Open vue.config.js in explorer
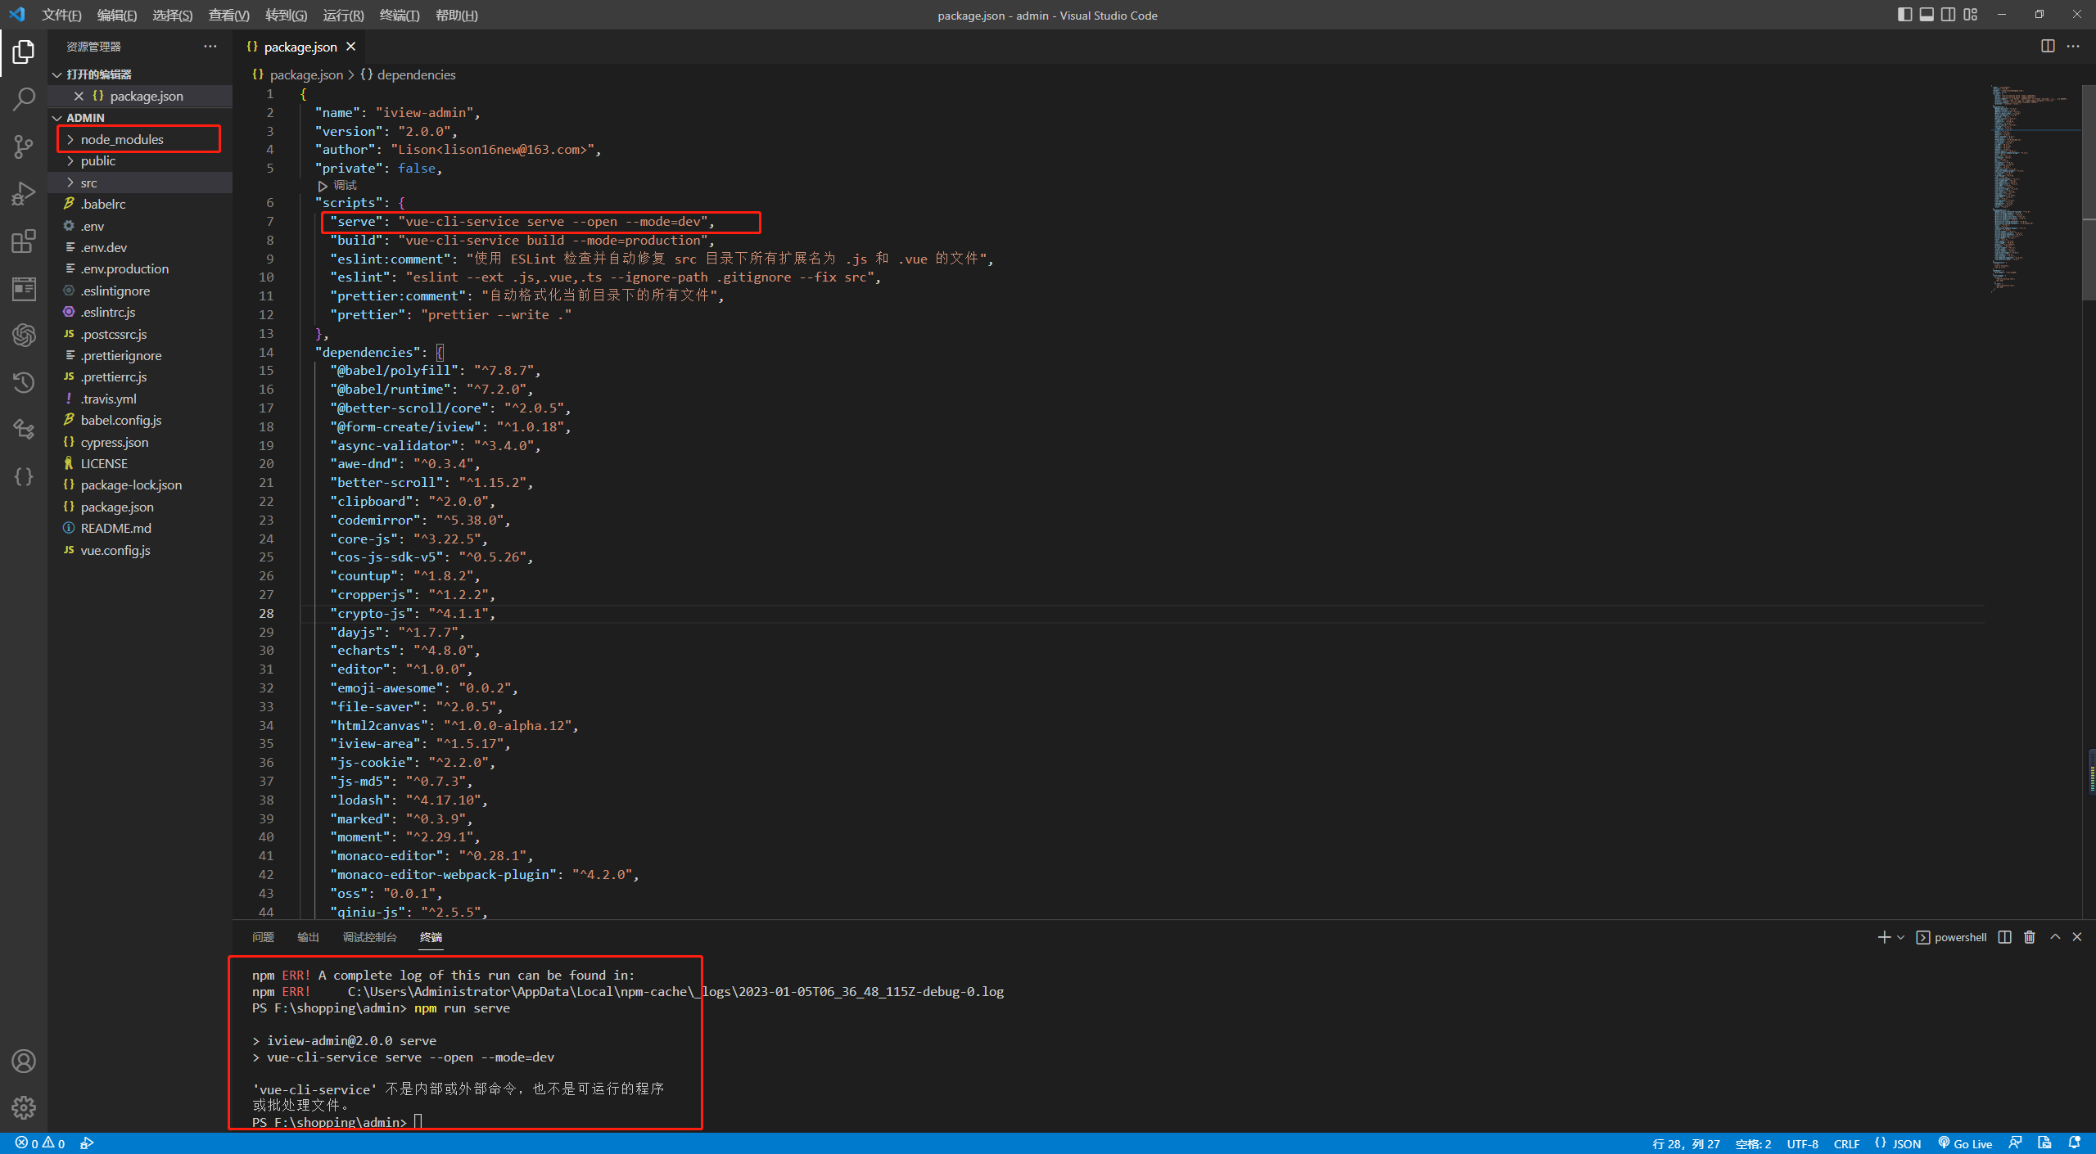This screenshot has width=2096, height=1154. pos(115,550)
